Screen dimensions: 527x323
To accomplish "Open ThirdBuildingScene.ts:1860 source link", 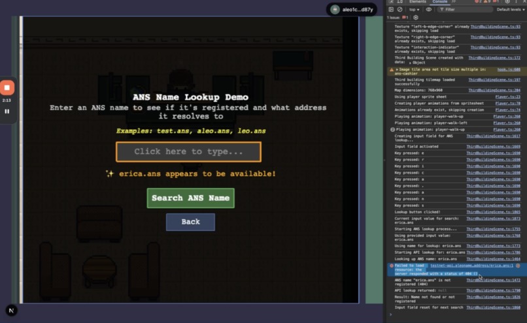I will pos(494,307).
